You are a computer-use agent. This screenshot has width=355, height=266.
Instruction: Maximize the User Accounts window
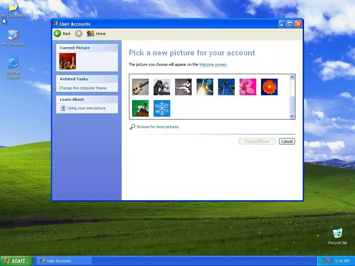290,24
